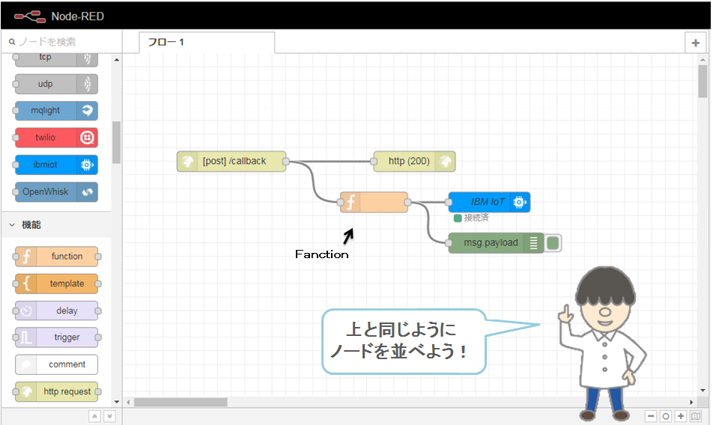
Task: Select the IBM IoT output node
Action: tap(489, 202)
